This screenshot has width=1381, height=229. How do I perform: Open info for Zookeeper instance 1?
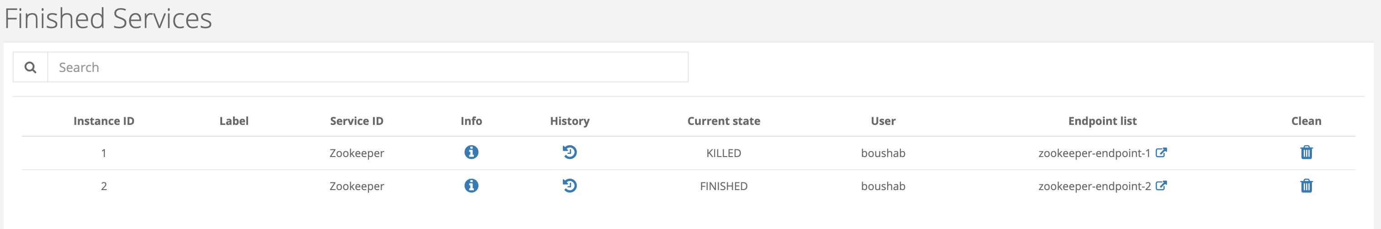tap(471, 152)
